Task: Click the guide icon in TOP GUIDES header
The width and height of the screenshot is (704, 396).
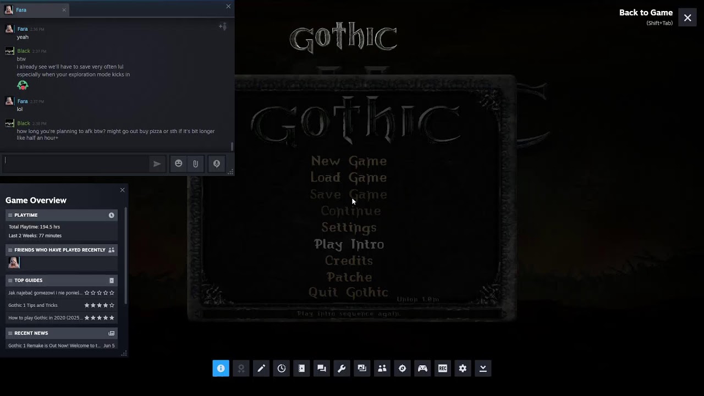Action: (x=111, y=280)
